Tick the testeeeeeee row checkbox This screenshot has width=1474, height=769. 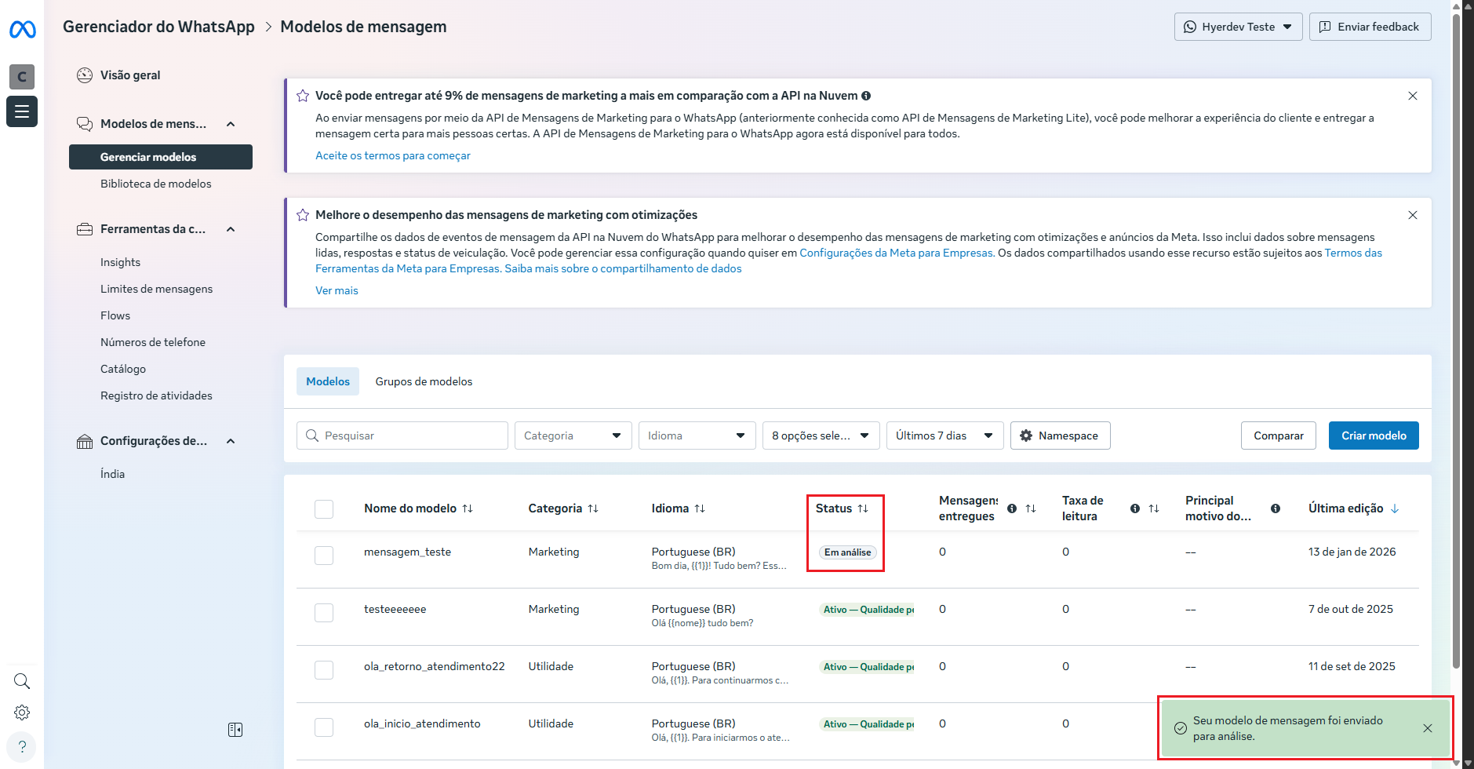[x=324, y=613]
